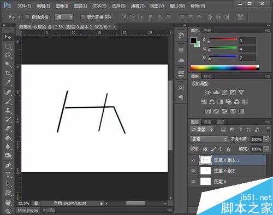The width and height of the screenshot is (273, 215).
Task: Select the Elliptical Marquee tool
Action: coord(8,46)
